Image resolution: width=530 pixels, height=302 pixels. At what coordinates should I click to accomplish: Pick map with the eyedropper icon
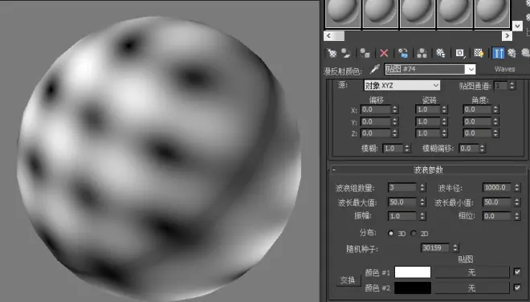coord(374,69)
